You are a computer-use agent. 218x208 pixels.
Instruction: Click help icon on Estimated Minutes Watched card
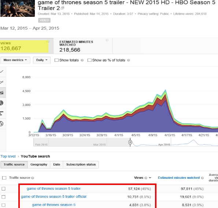pos(107,40)
